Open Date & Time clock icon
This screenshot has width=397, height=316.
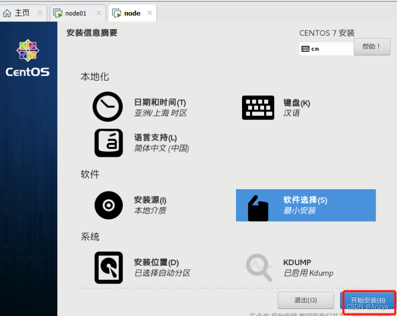click(108, 106)
